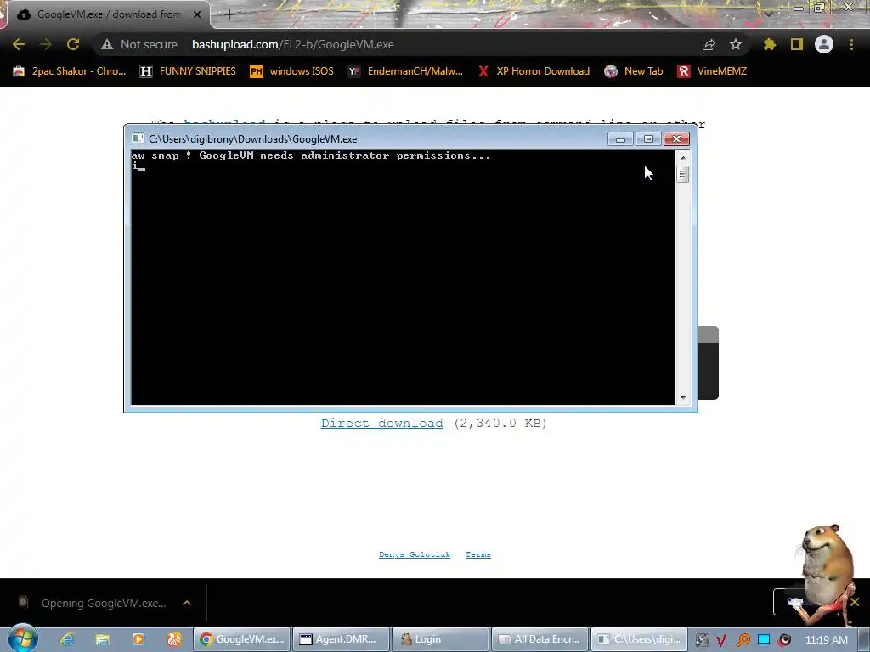
Task: Open the Chrome extensions puzzle icon
Action: (770, 44)
